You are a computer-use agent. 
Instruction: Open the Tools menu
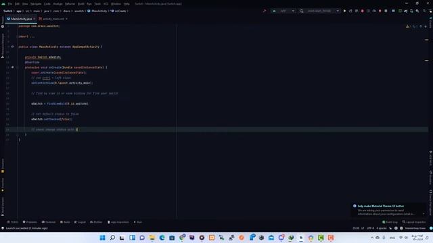tap(97, 4)
